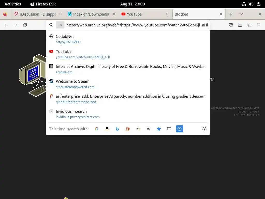Open the Extensions puzzle icon
This screenshot has width=265, height=199.
pos(249,25)
